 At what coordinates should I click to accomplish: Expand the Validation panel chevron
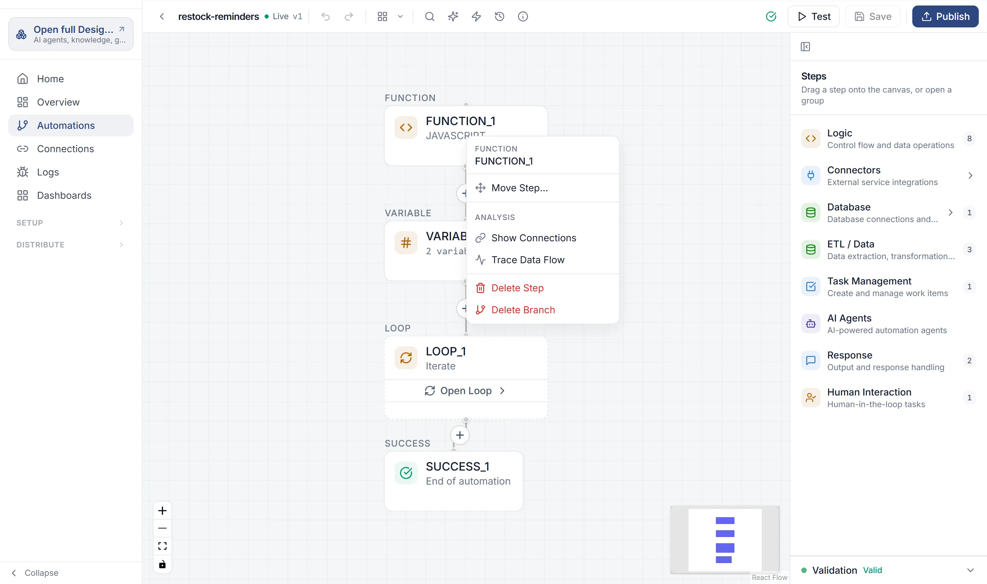coord(970,570)
